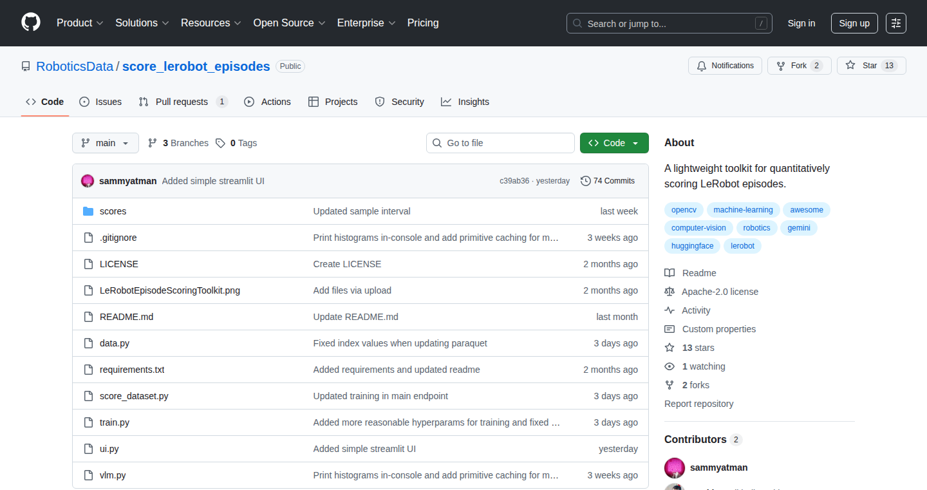
Task: Click the Pricing link in header
Action: (423, 23)
